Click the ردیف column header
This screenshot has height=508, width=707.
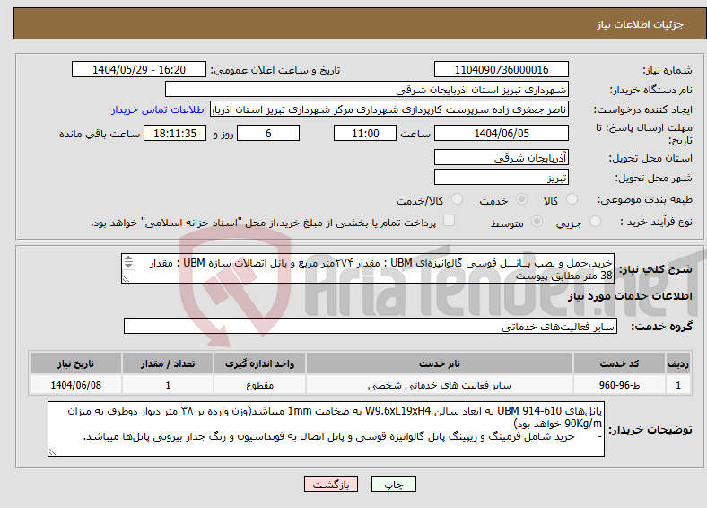pyautogui.click(x=678, y=363)
